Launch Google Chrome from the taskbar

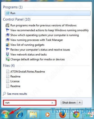pos(76,115)
